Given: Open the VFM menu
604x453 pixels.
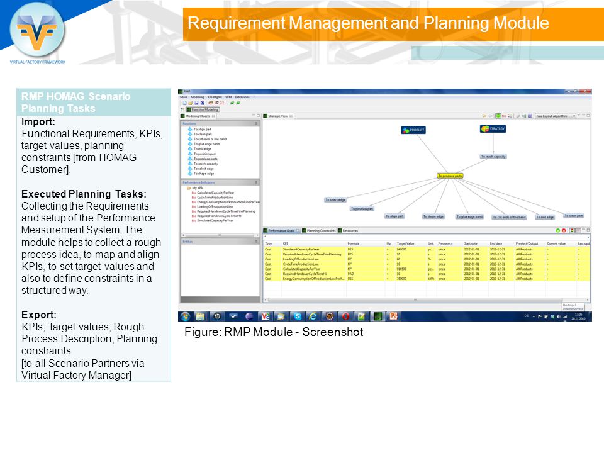Looking at the screenshot, I should click(x=228, y=97).
